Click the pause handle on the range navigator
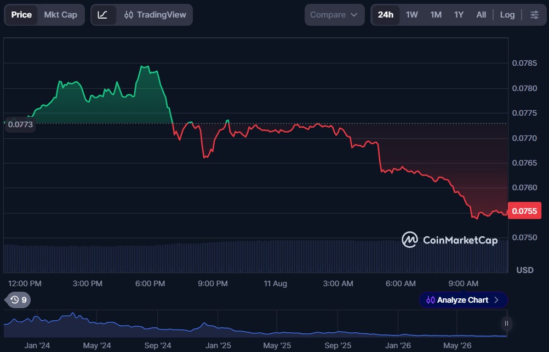Viewport: 549px width, 352px height. (506, 323)
